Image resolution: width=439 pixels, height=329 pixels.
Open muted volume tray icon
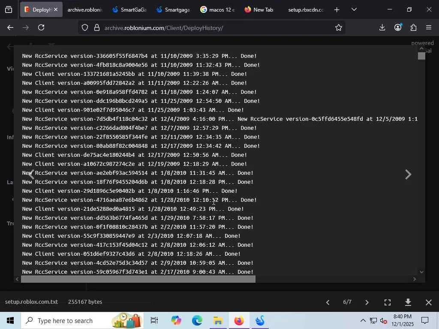coord(384,320)
